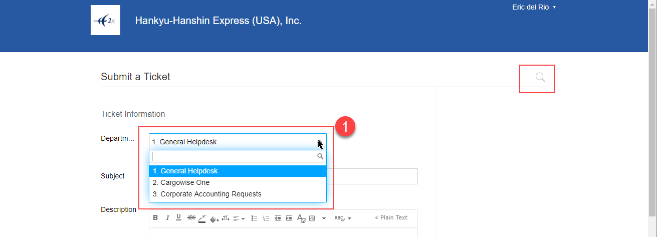Decrease indent of text
This screenshot has width=657, height=237.
[278, 218]
